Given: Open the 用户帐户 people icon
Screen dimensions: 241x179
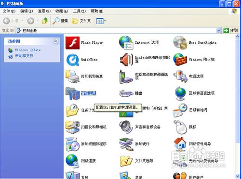Looking at the screenshot, I should tap(180, 176).
